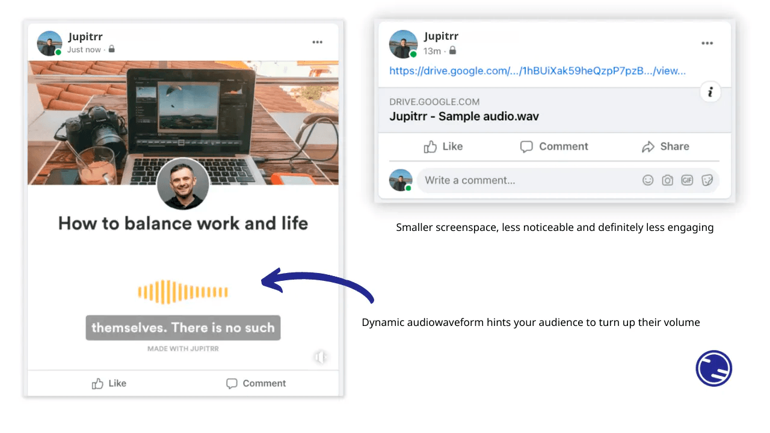The image size is (770, 433).
Task: Click the blue Jupitrr logo badge
Action: click(x=714, y=368)
